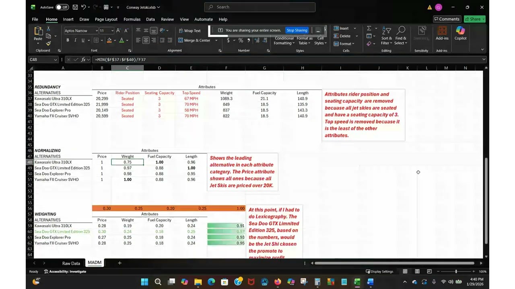The image size is (515, 289).
Task: Open the Review tab
Action: pos(167,19)
